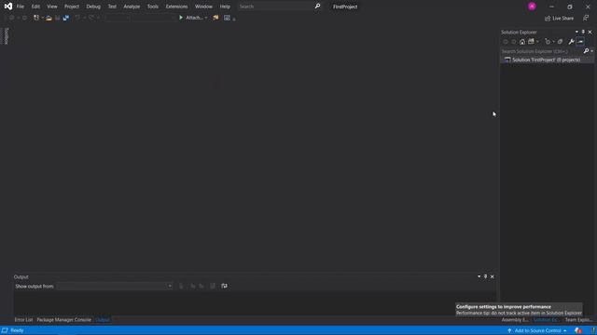Click the Visual Studio logo icon

point(8,7)
